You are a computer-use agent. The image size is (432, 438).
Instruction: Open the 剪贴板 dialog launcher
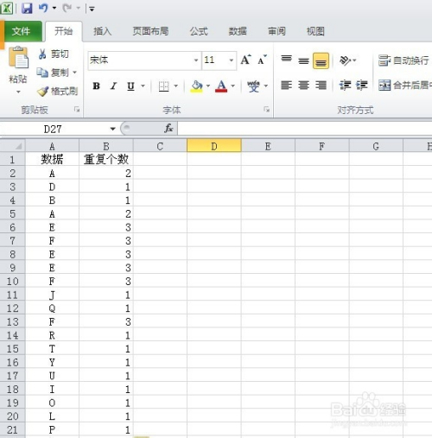(x=77, y=110)
